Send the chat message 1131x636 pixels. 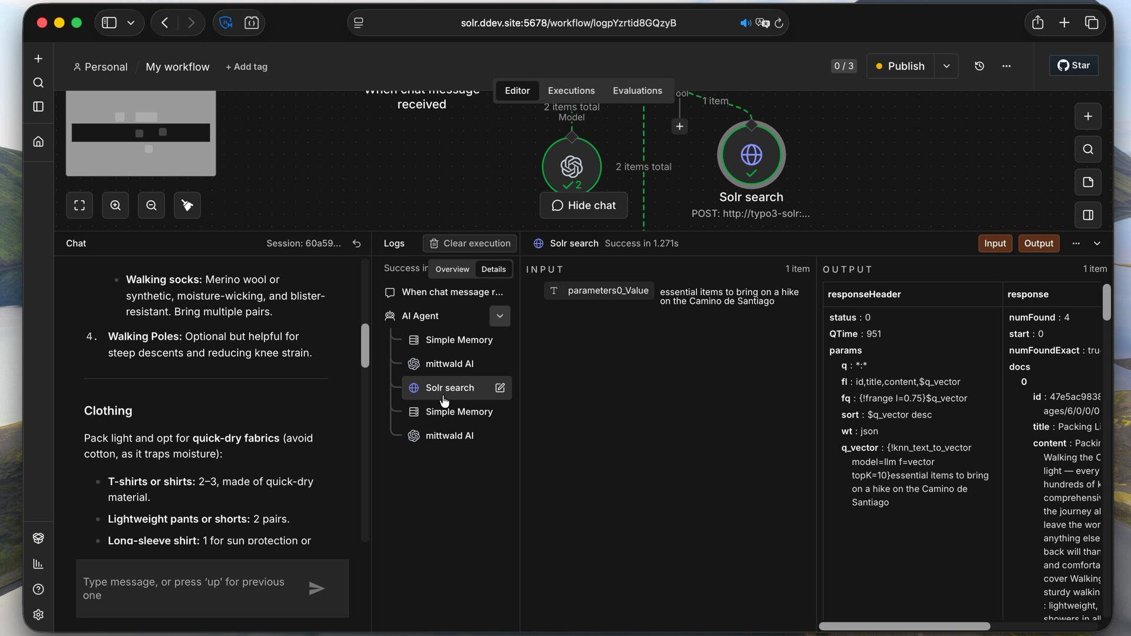click(317, 588)
